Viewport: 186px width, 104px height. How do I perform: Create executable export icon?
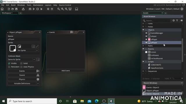[23, 9]
